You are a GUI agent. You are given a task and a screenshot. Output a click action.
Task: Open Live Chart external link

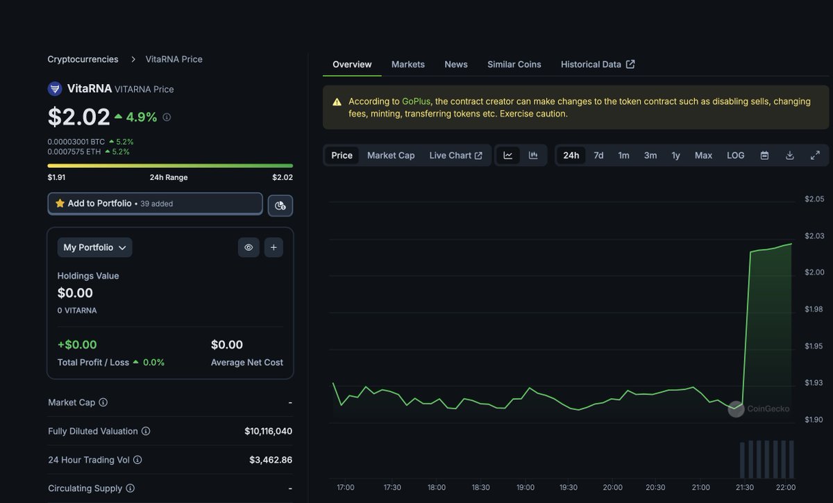coord(455,156)
